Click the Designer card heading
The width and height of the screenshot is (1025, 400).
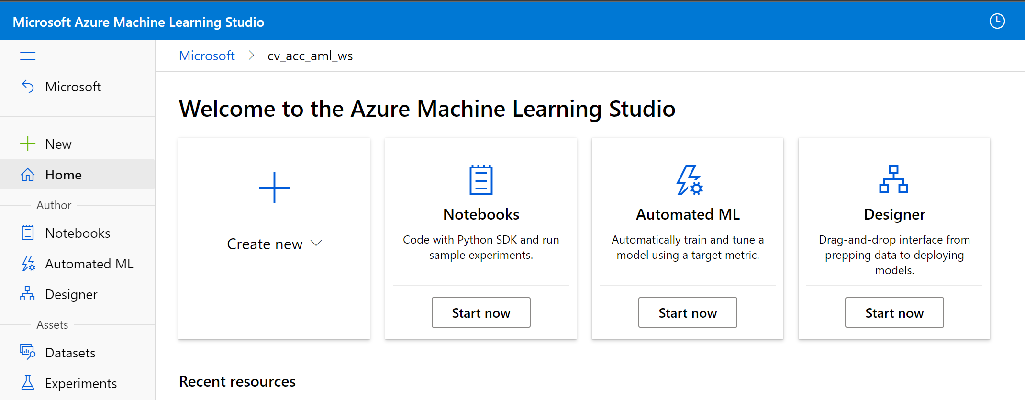[x=894, y=215]
